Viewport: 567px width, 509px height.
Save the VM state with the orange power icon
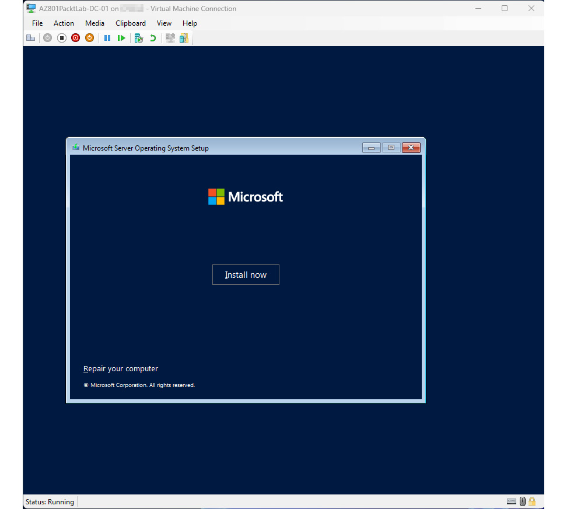(89, 38)
